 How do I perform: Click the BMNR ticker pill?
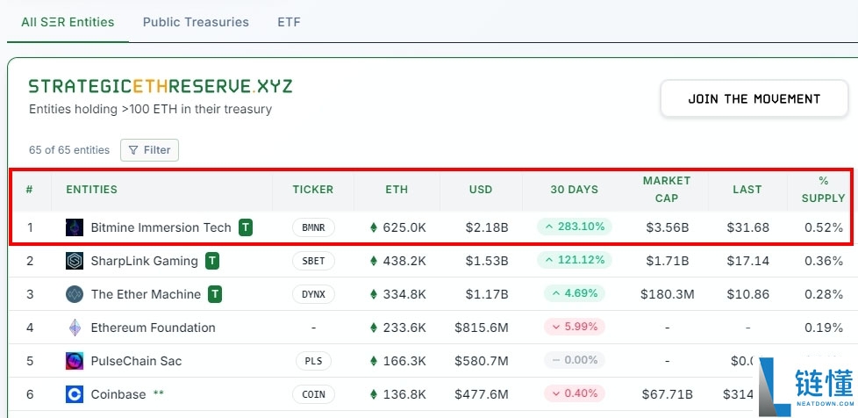click(313, 227)
